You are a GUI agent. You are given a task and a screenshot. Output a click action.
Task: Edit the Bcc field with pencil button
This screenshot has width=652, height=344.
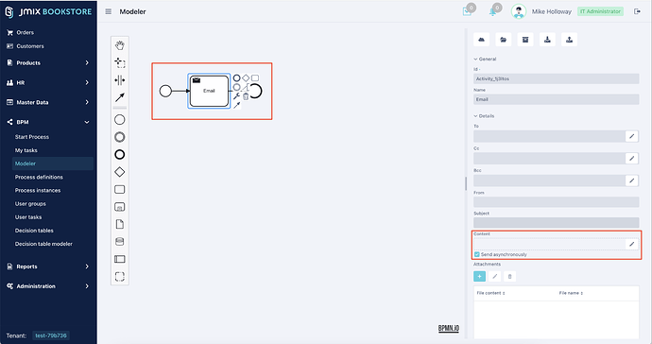tap(631, 181)
